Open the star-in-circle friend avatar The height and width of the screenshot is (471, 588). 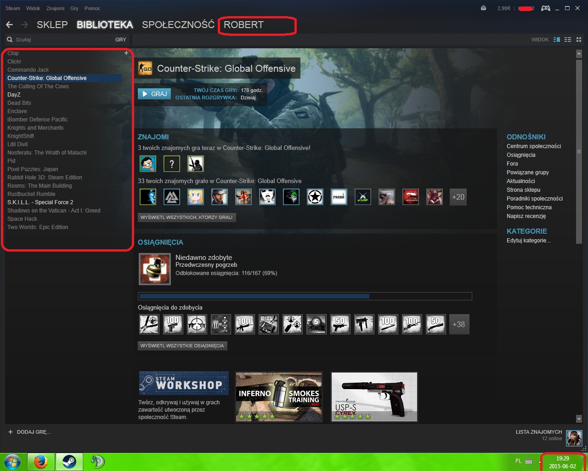[315, 197]
